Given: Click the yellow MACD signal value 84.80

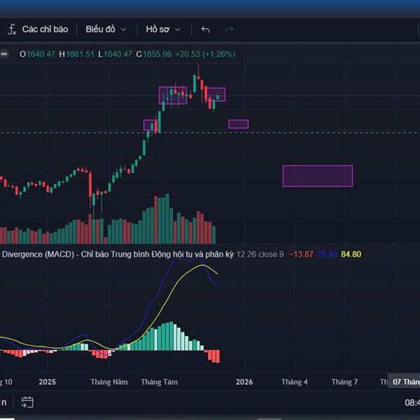Looking at the screenshot, I should click(x=351, y=254).
